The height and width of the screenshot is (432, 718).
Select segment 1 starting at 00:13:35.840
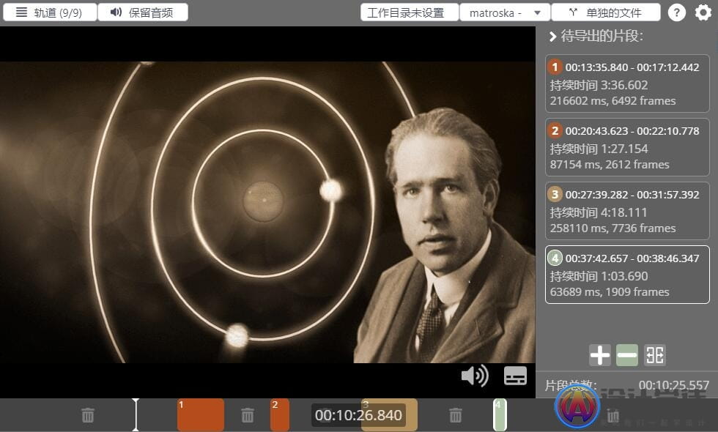point(627,83)
